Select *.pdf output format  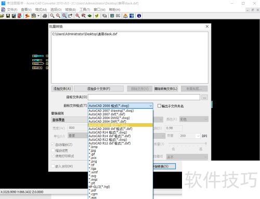121,190
